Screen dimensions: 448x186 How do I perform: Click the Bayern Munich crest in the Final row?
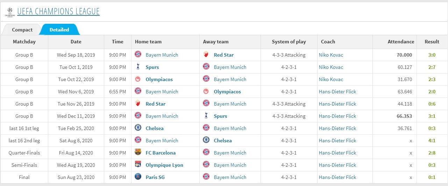pyautogui.click(x=206, y=177)
